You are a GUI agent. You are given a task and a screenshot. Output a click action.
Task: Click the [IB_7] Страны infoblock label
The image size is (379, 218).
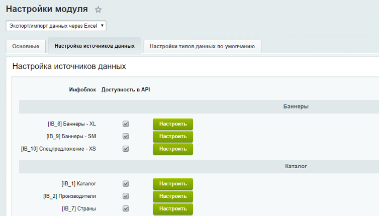click(79, 208)
